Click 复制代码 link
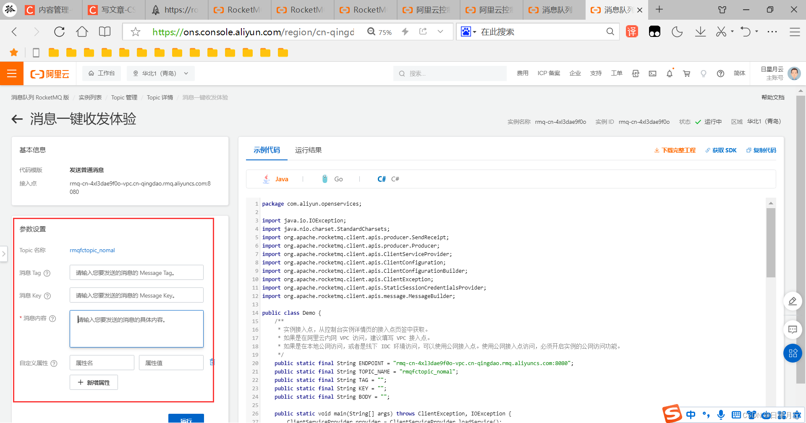 [x=761, y=150]
